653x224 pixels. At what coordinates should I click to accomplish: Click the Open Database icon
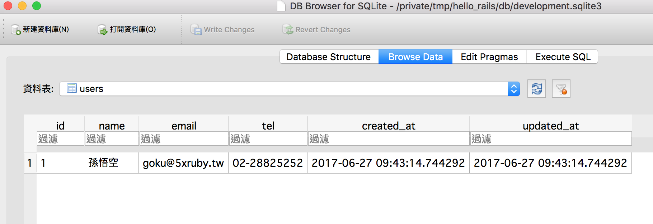point(102,30)
